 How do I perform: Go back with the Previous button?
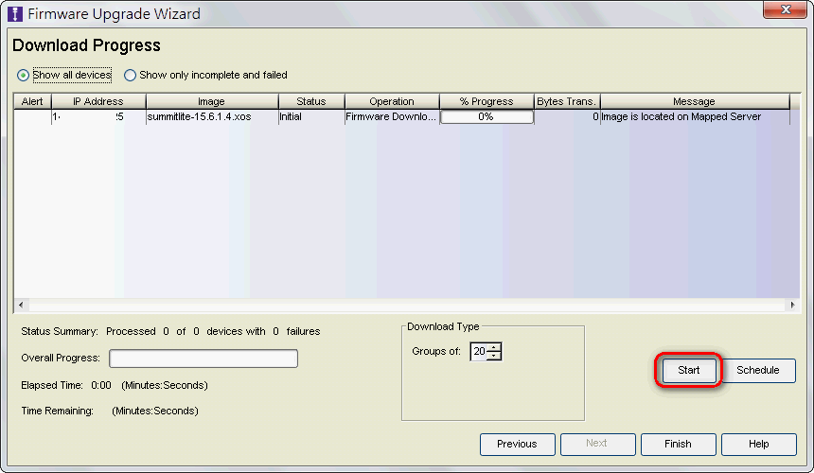click(x=517, y=444)
